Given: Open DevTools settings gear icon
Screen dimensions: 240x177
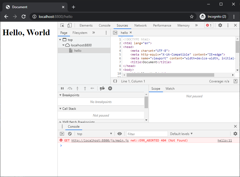Looking at the screenshot, I should (x=220, y=25).
